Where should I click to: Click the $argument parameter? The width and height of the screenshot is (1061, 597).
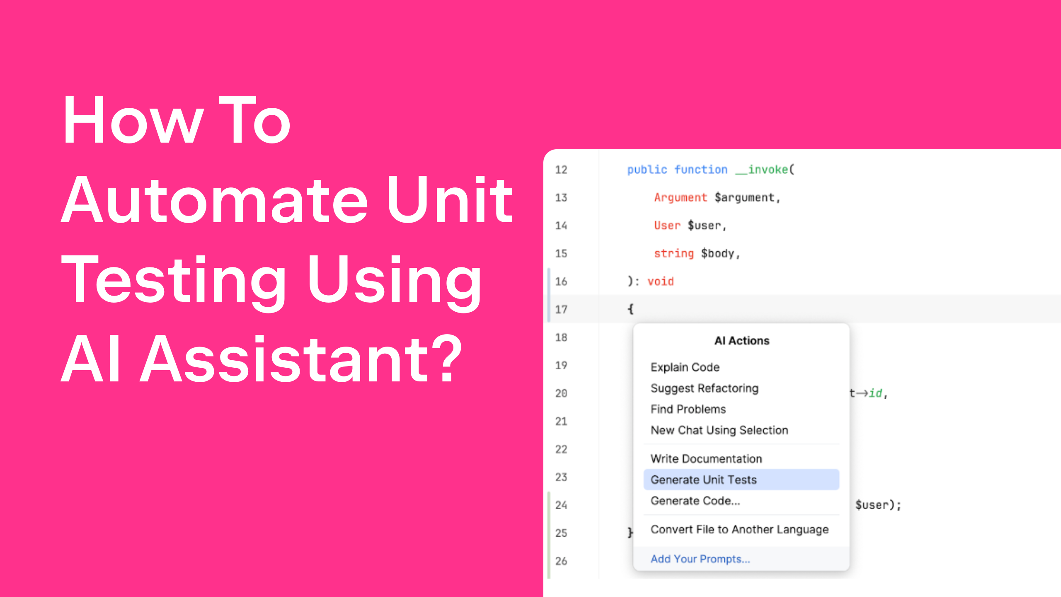tap(744, 198)
